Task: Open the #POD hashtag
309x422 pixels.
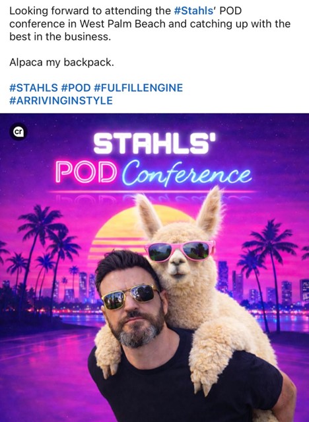Action: pos(76,88)
